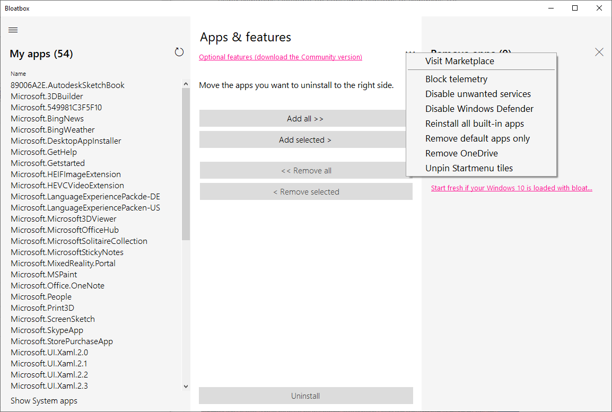The height and width of the screenshot is (412, 612).
Task: Select Microsoft.UI.Xaml.2.1 entry
Action: [x=49, y=364]
